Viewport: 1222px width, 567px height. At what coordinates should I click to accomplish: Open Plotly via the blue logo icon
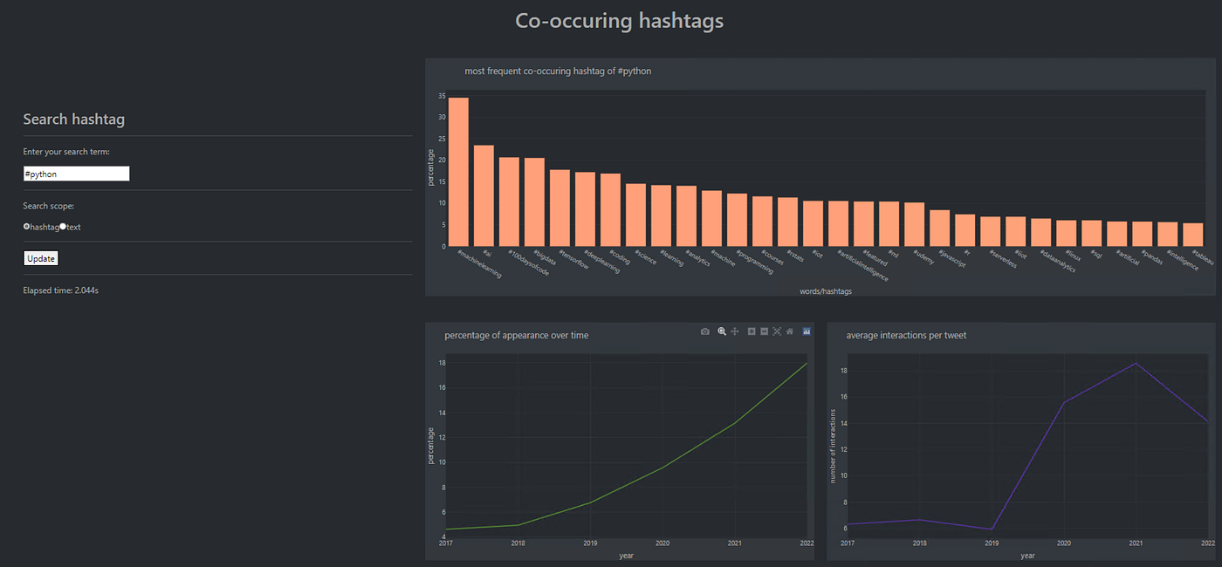806,331
